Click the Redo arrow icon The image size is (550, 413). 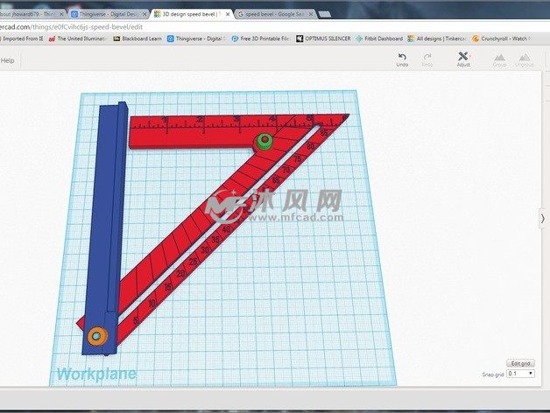tap(427, 58)
